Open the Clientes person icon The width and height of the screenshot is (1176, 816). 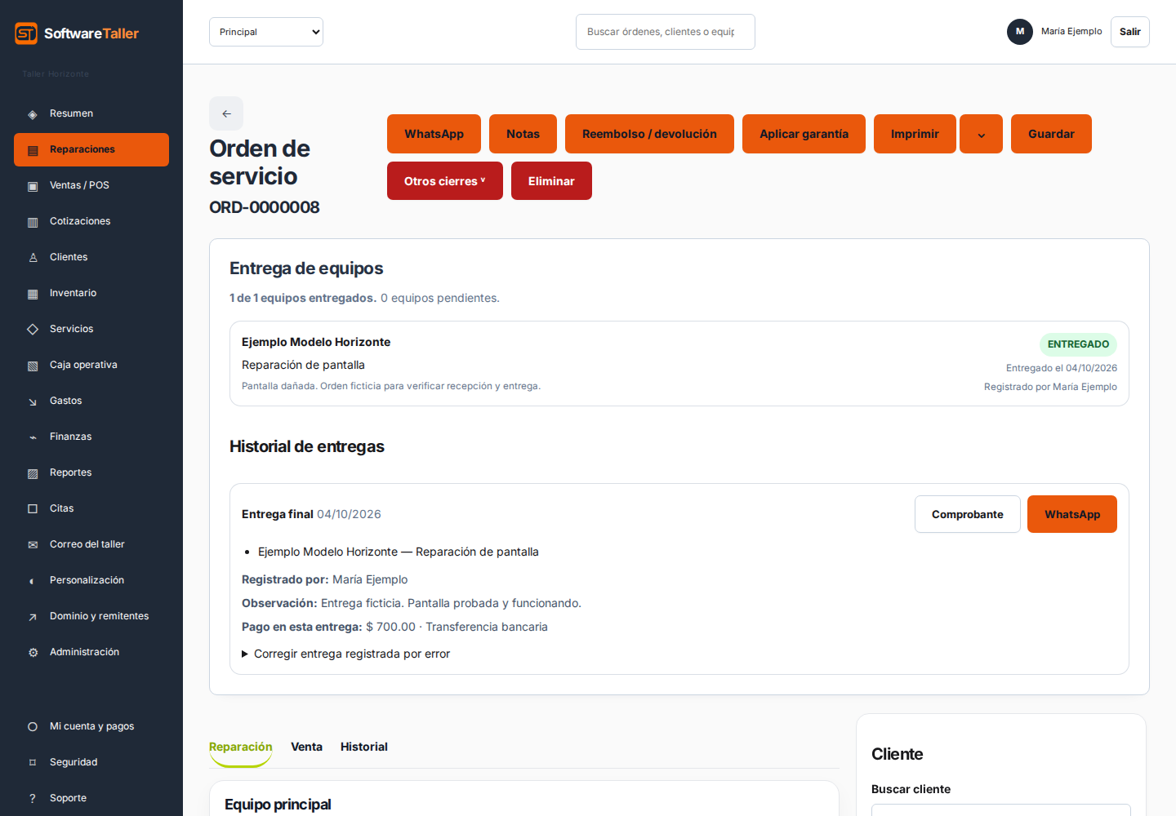[33, 258]
